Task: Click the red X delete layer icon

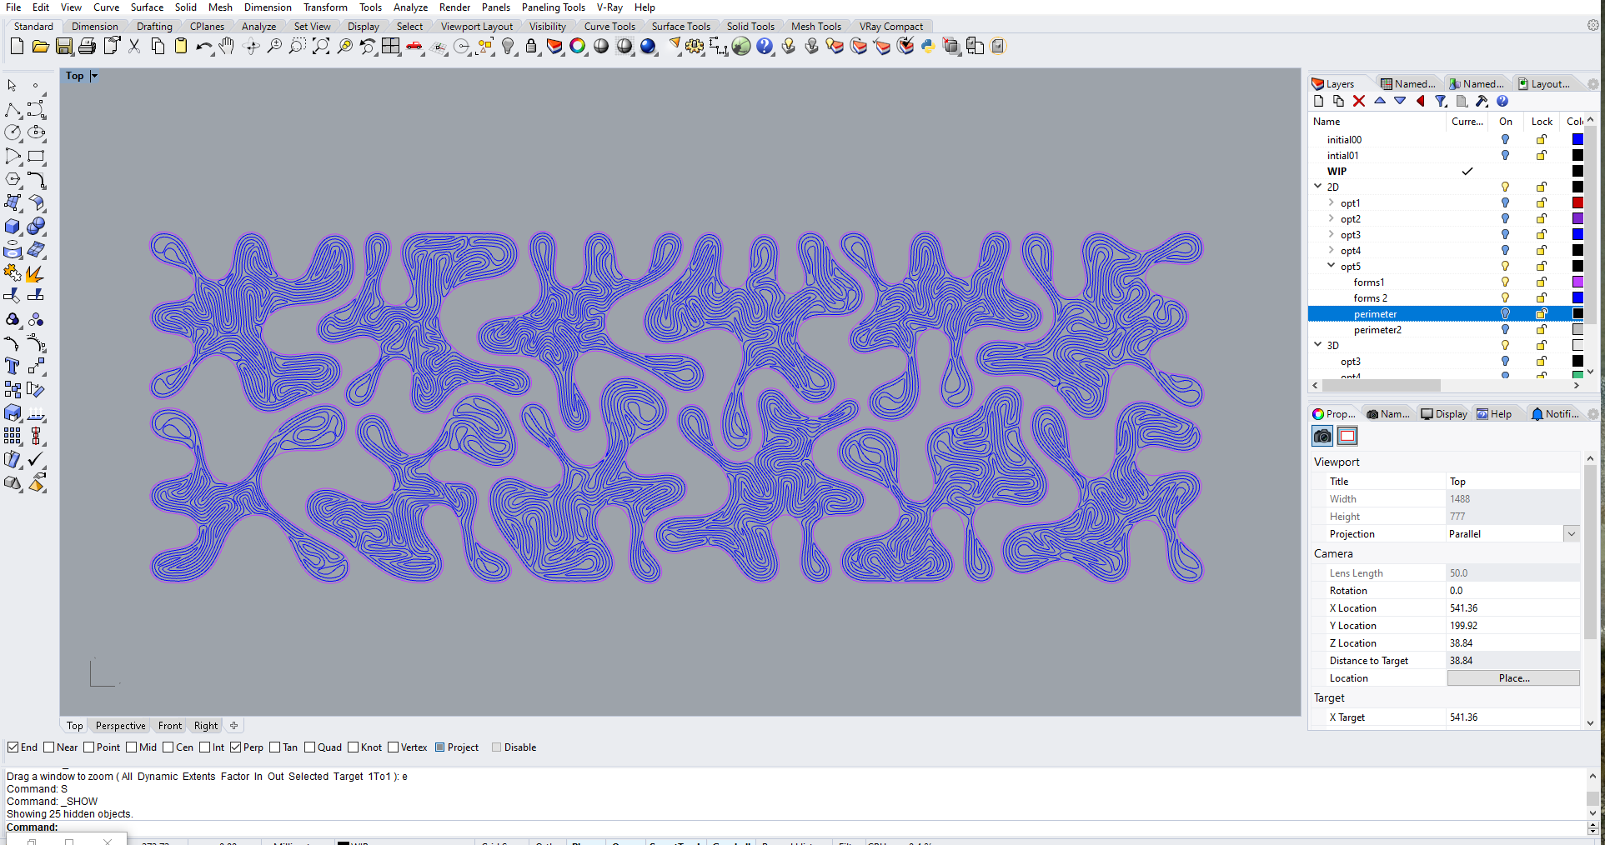Action: click(x=1359, y=102)
